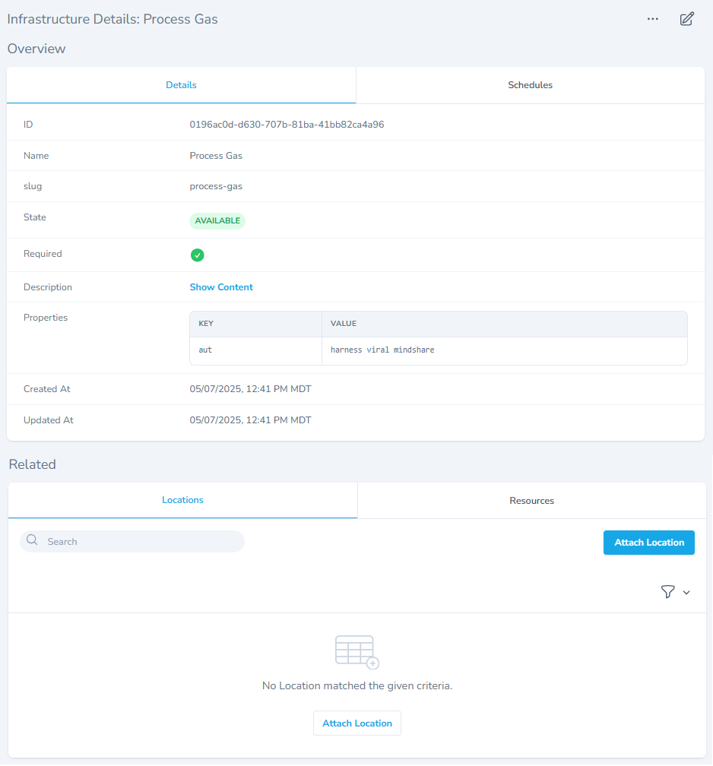713x766 pixels.
Task: Select the Details tab
Action: coord(181,85)
